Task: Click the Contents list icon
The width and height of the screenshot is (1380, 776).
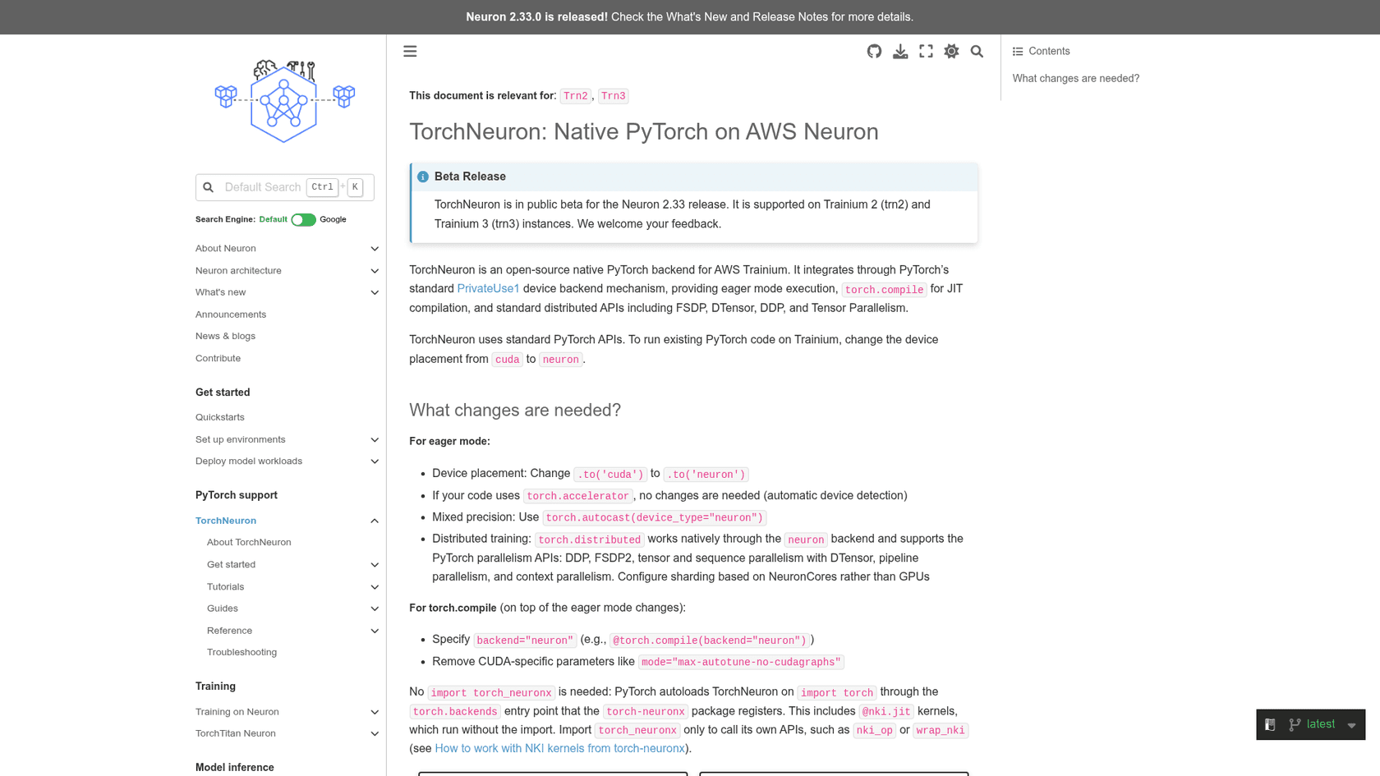Action: [x=1018, y=51]
